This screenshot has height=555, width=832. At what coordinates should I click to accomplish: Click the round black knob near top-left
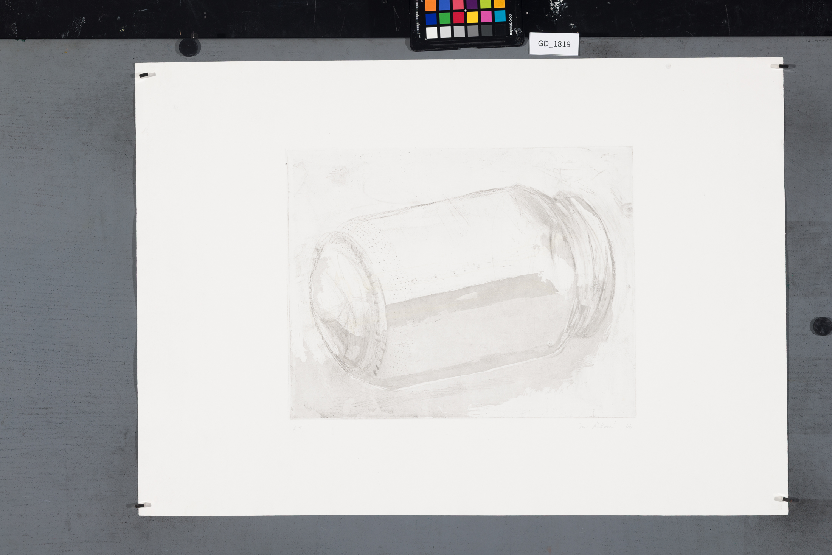tap(188, 47)
